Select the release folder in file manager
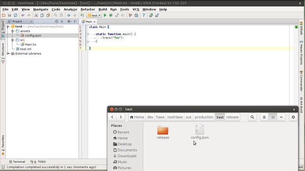The width and height of the screenshot is (305, 171). [x=163, y=133]
